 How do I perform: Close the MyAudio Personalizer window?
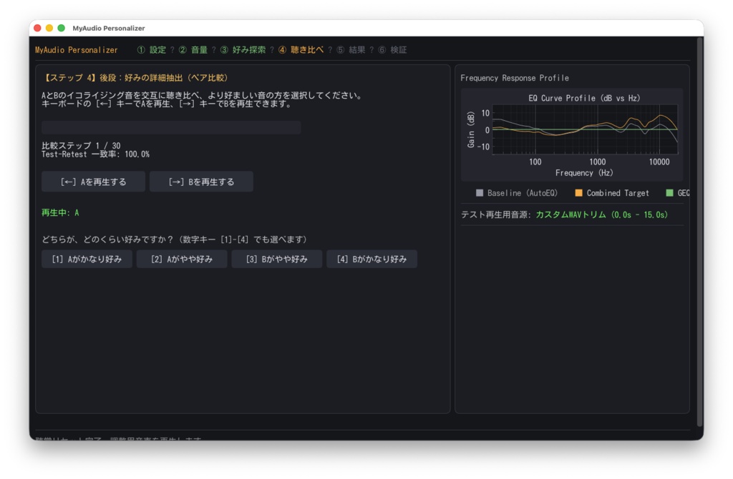click(x=37, y=28)
